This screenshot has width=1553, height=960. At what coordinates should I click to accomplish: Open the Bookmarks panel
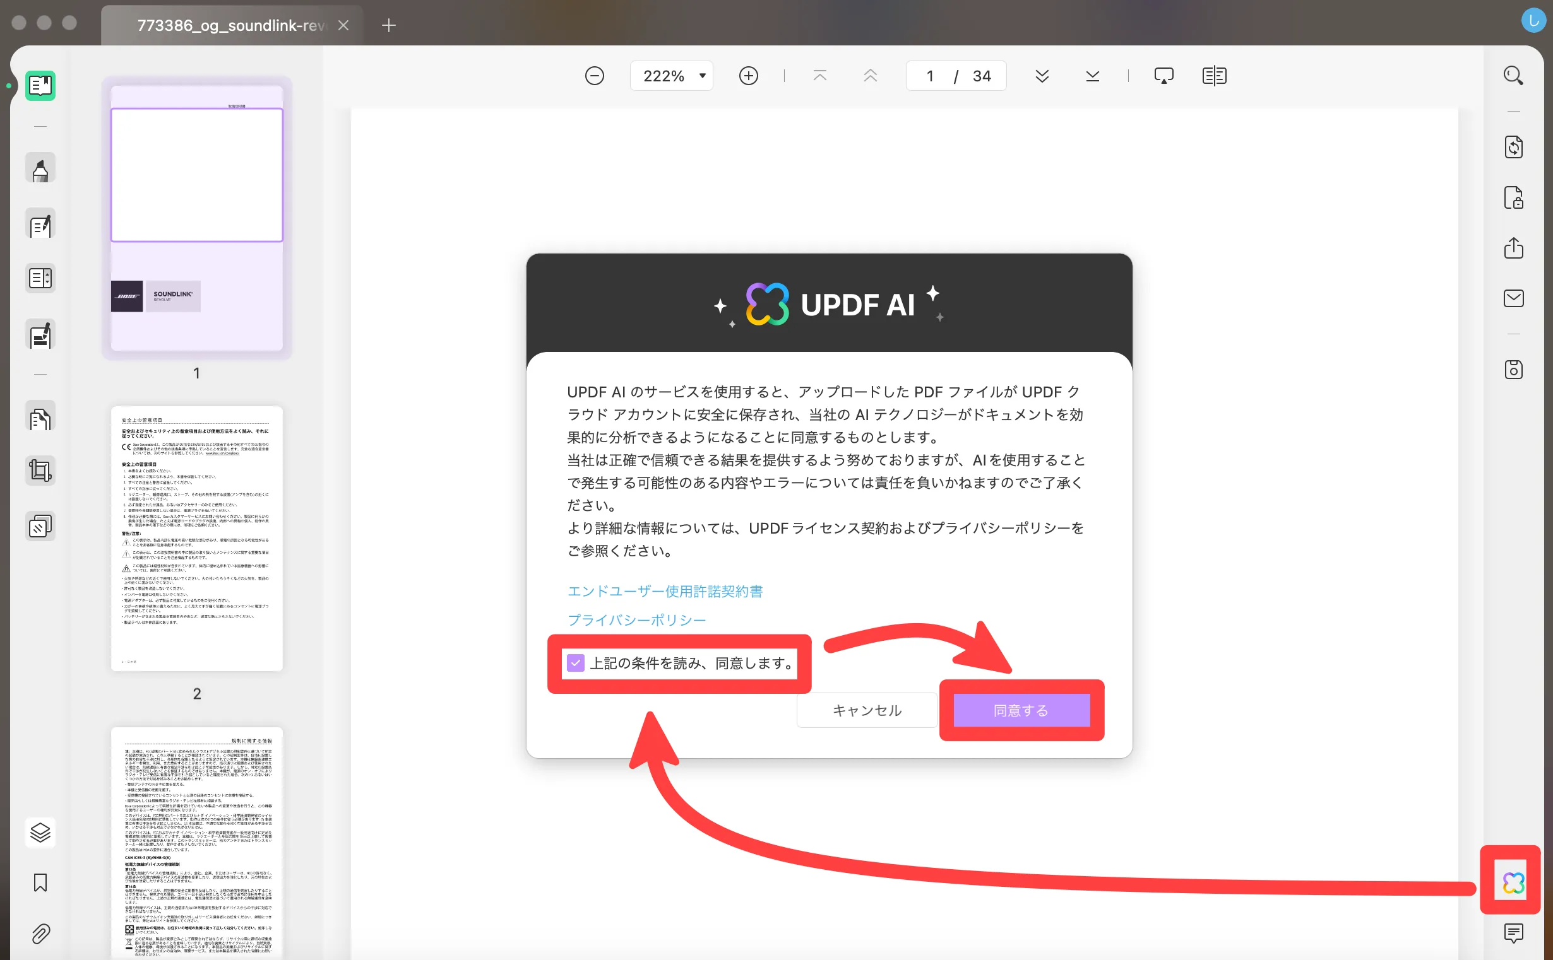40,882
